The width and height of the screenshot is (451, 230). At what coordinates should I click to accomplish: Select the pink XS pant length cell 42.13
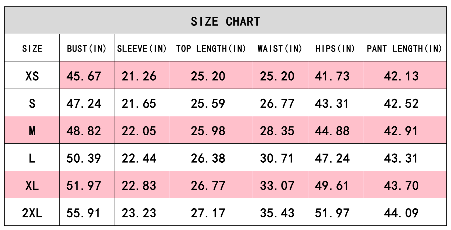[401, 76]
